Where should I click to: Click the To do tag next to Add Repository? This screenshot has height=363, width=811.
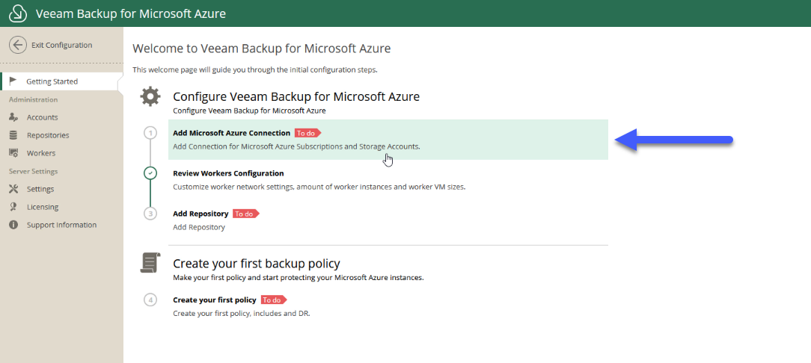coord(246,214)
